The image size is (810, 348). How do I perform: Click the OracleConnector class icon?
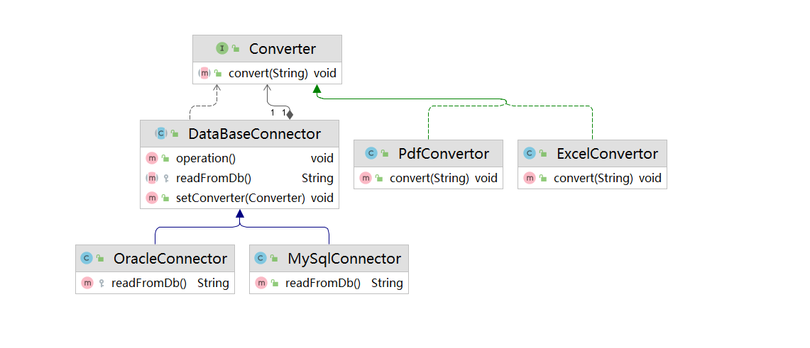click(87, 259)
